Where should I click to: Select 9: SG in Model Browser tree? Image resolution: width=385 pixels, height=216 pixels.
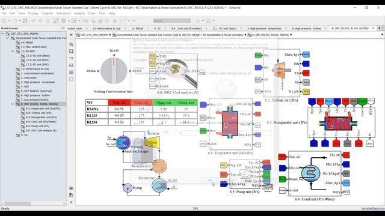tap(24, 135)
